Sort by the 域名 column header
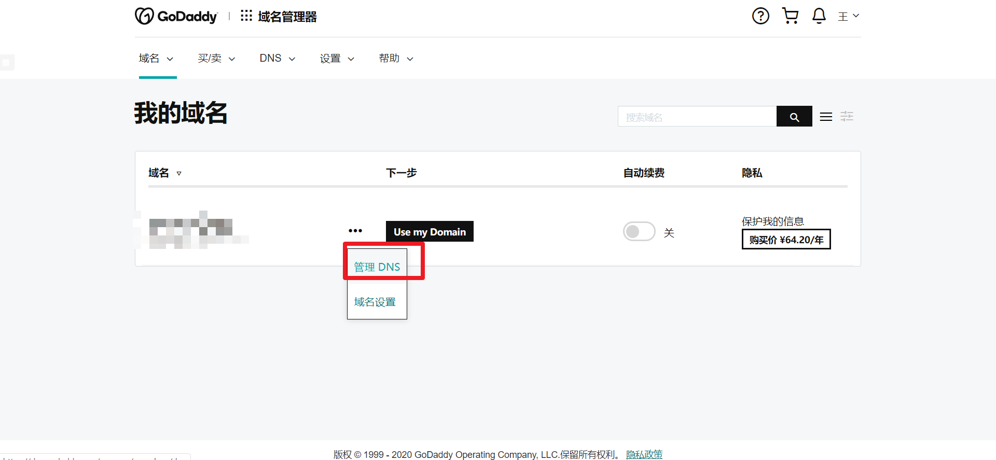The width and height of the screenshot is (996, 460). (165, 173)
